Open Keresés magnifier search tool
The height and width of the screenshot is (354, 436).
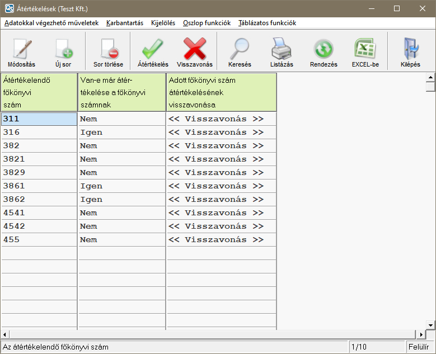point(240,51)
